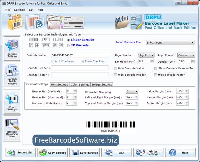Adjust Bearer Bar (Horizontal) spinner
Image resolution: width=200 pixels, height=162 pixels.
coord(75,97)
